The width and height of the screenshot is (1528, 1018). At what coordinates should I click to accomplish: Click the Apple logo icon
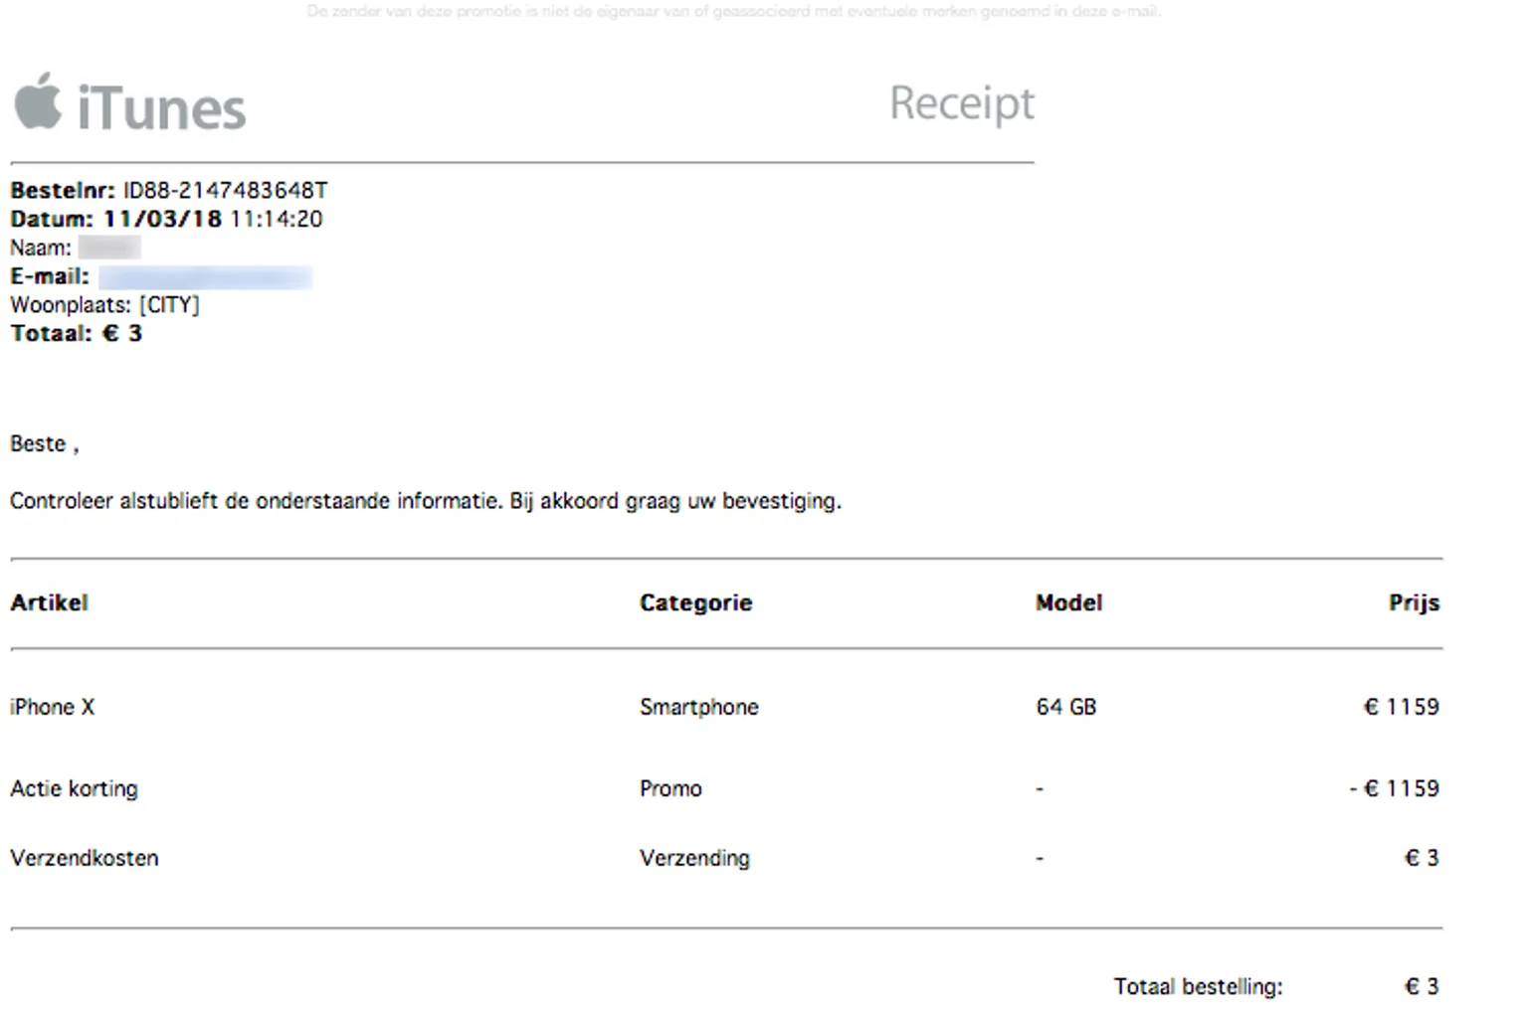pyautogui.click(x=38, y=101)
